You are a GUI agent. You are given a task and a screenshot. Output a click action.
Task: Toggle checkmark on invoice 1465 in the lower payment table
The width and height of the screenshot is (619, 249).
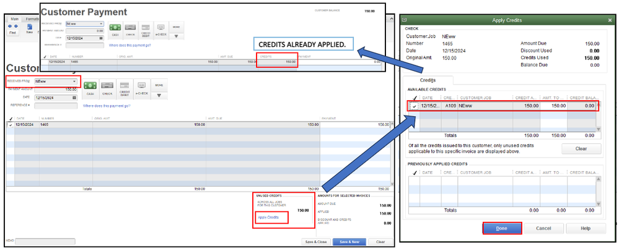coord(11,124)
